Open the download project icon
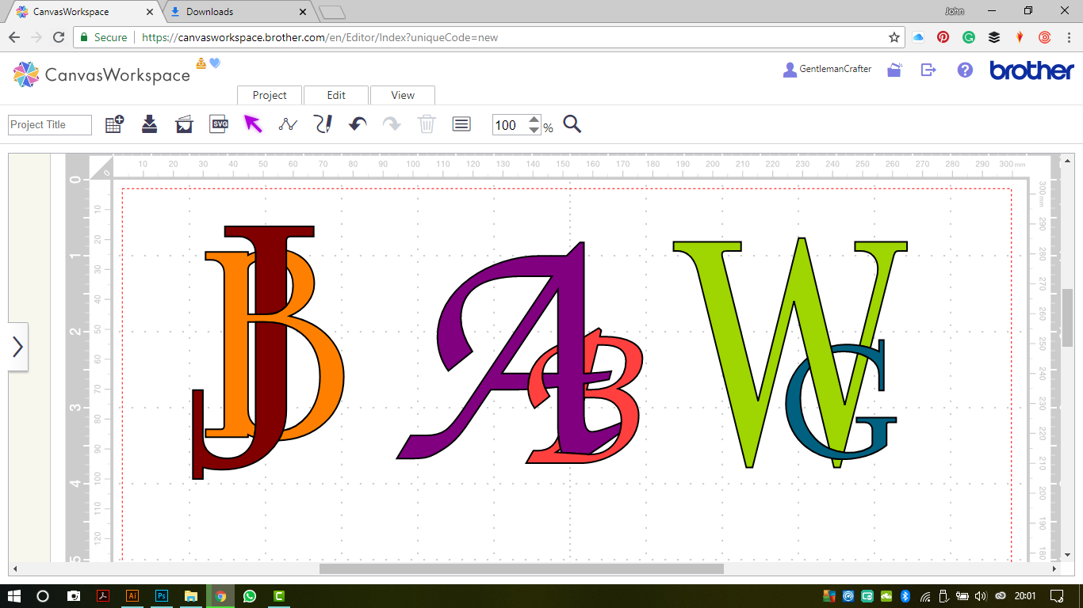The image size is (1083, 608). [x=149, y=124]
